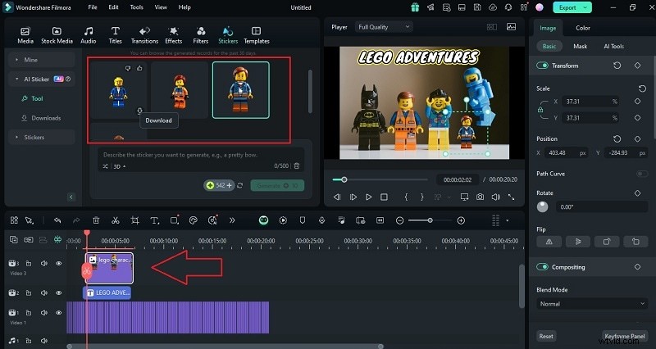Screen dimensions: 656x349
Task: Open the Downloads section
Action: pyautogui.click(x=41, y=118)
